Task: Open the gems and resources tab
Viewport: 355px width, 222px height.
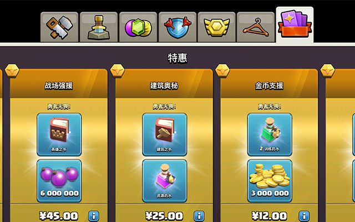Action: [138, 27]
